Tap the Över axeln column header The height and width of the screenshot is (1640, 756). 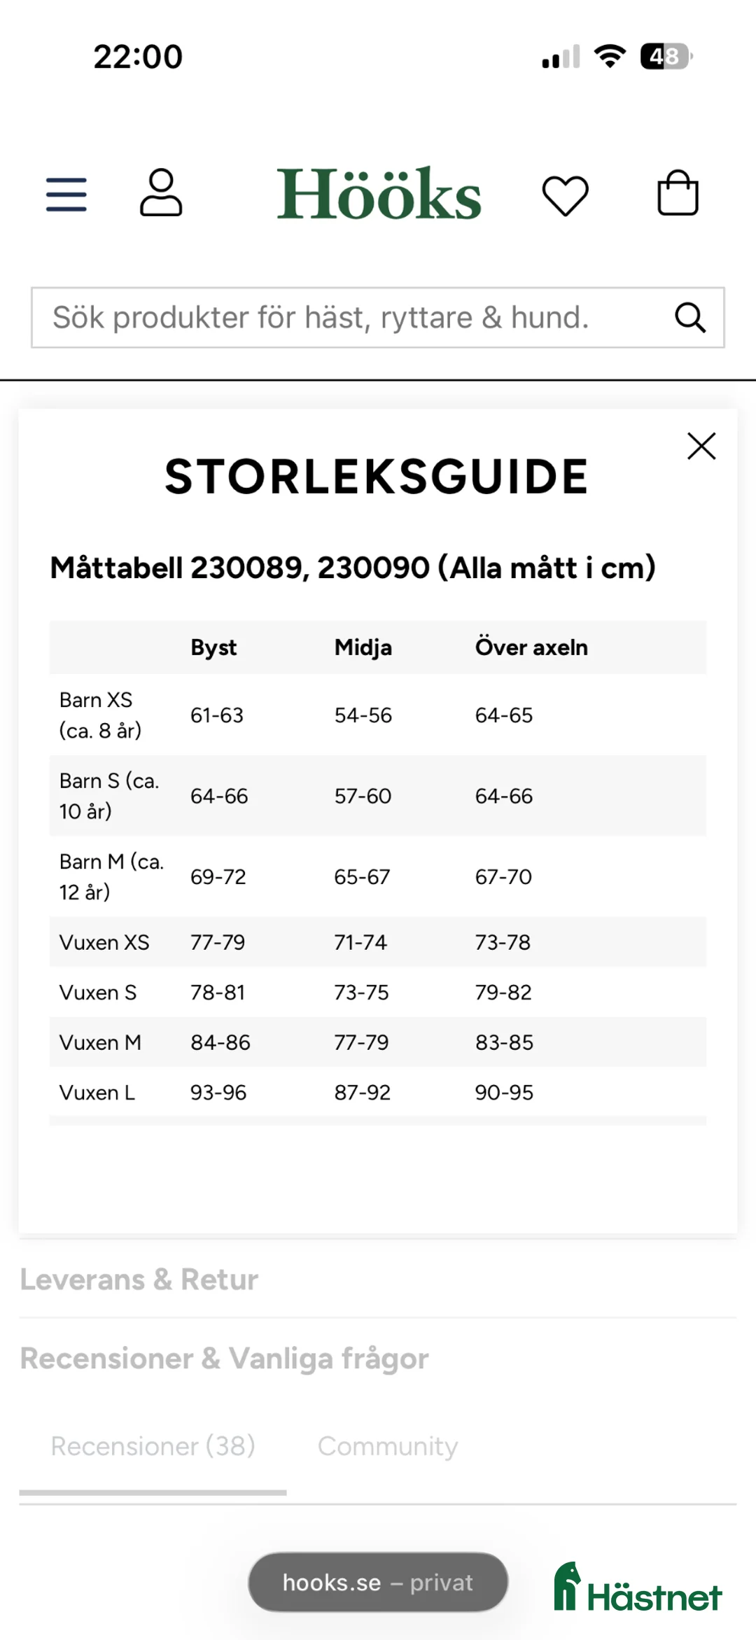(531, 647)
